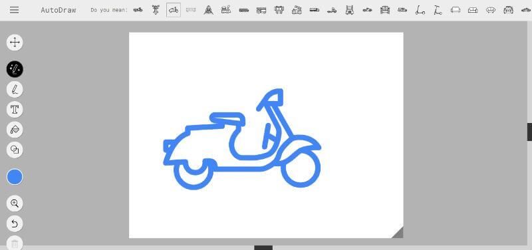The height and width of the screenshot is (250, 532).
Task: Pick the fire truck with ladder suggestion
Action: [x=297, y=10]
